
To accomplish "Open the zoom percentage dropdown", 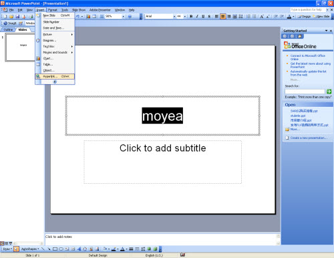I will [x=123, y=16].
